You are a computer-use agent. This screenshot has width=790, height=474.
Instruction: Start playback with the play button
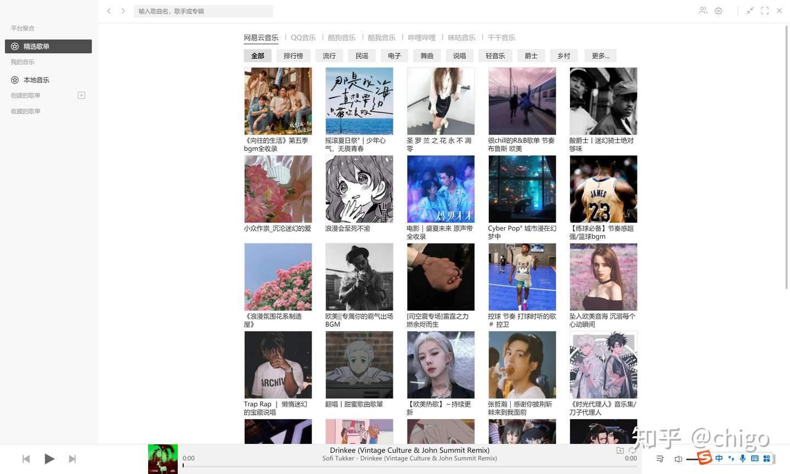tap(49, 459)
